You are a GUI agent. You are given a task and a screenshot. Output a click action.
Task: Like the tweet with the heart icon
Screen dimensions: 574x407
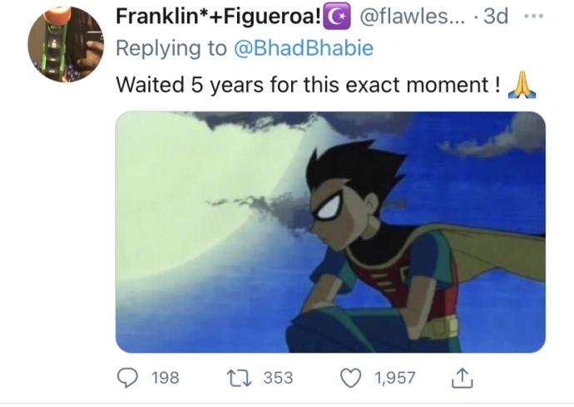coord(351,378)
